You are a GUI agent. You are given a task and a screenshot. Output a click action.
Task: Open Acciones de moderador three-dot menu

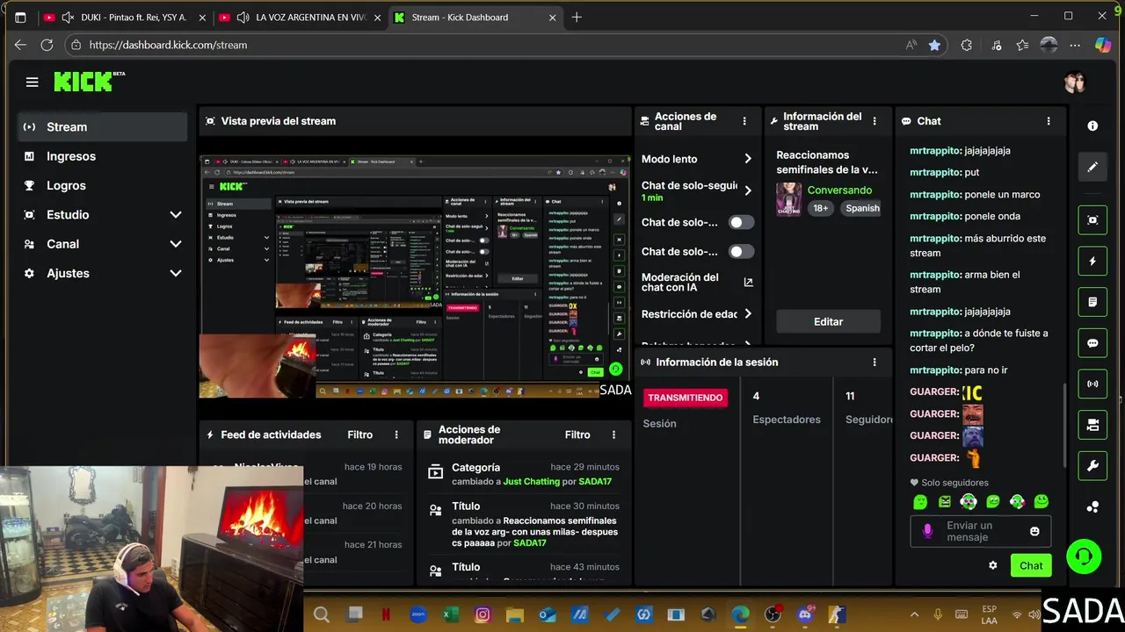click(613, 434)
